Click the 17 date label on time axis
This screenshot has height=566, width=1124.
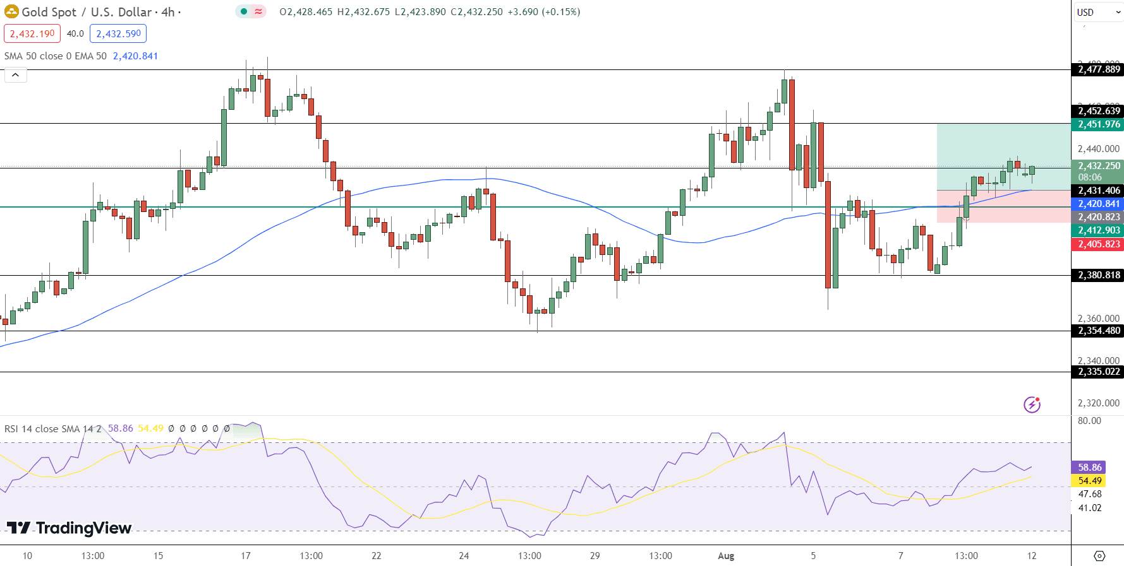(246, 556)
